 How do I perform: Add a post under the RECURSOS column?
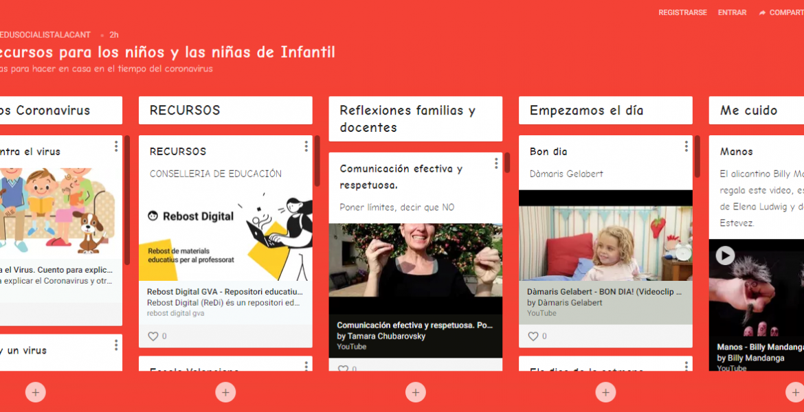point(225,392)
